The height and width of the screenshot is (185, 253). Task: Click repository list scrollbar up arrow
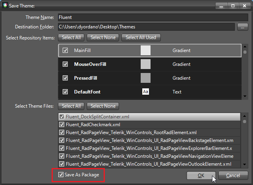click(245, 47)
